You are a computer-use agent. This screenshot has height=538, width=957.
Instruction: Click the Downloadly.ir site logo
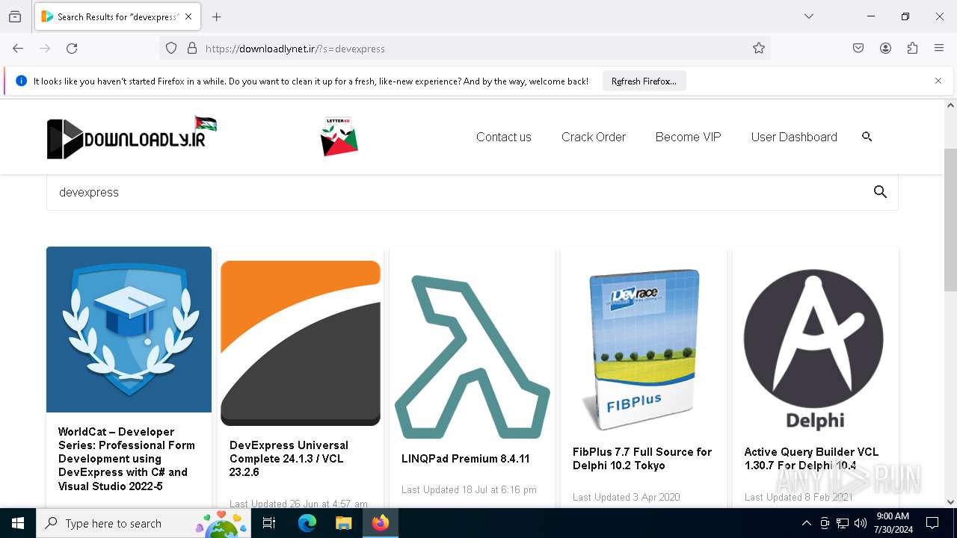click(132, 137)
